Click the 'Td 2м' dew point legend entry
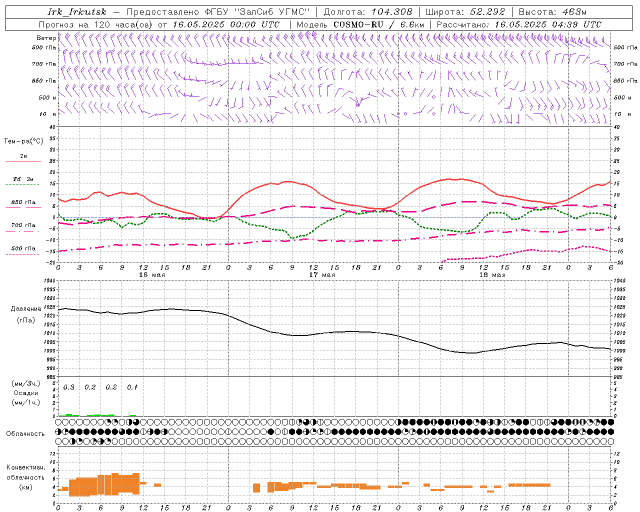 tap(23, 179)
